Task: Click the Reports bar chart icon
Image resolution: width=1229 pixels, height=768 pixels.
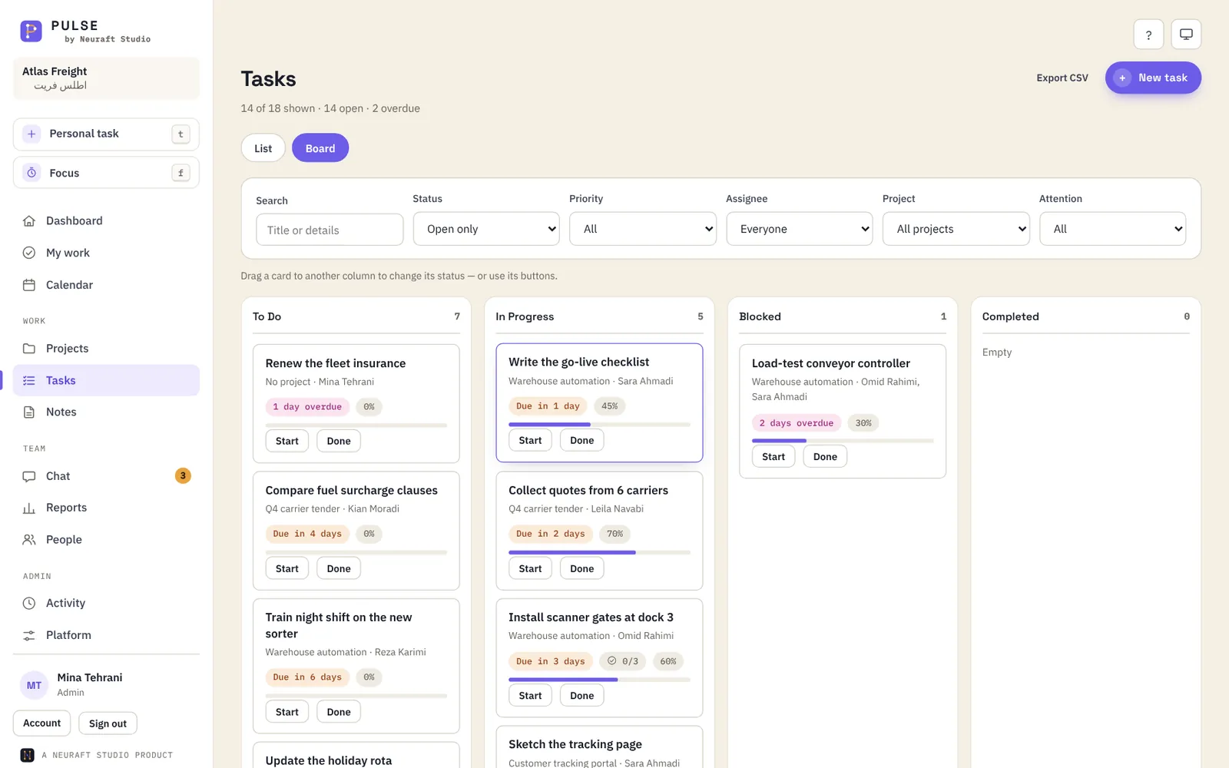Action: click(29, 508)
